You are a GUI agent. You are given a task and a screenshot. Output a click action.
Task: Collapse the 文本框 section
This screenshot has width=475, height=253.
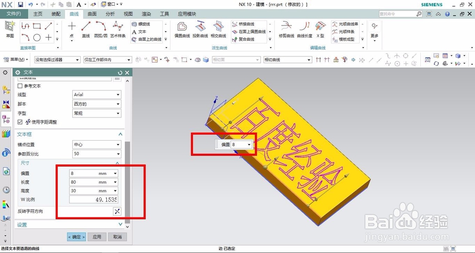tap(120, 134)
